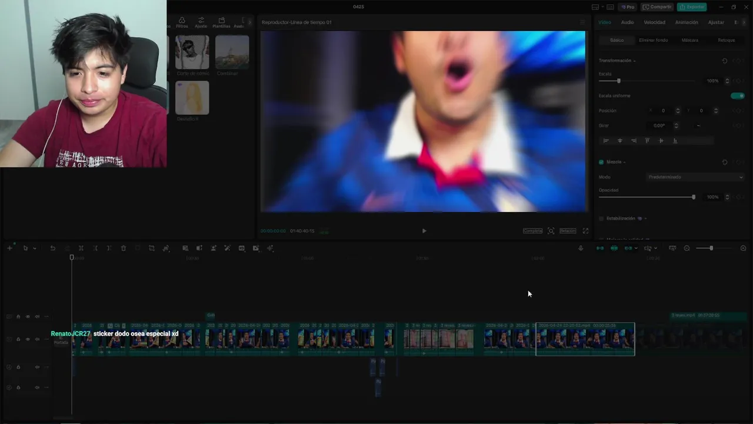Collapse the Transformación section
Viewport: 753px width, 424px height.
tap(634, 61)
